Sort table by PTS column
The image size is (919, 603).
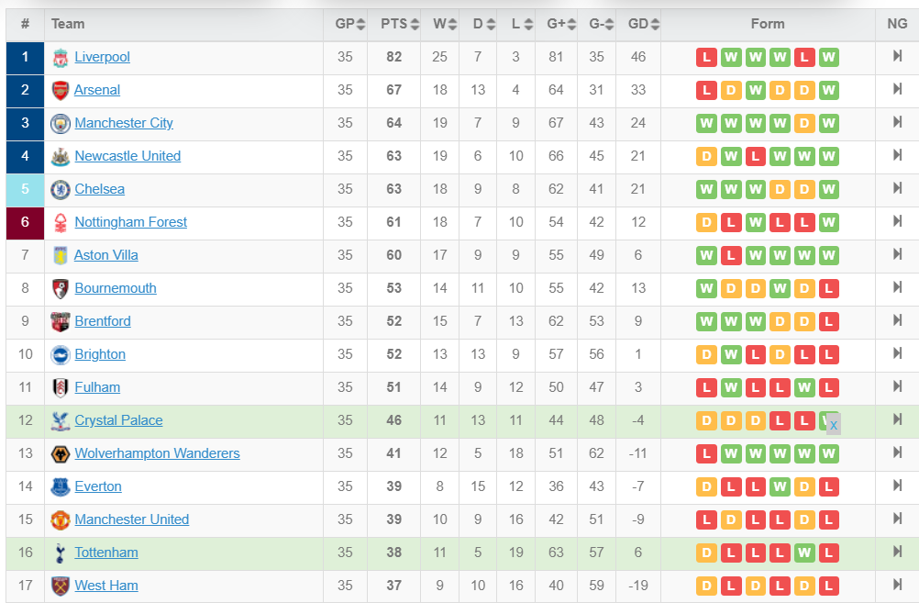[400, 24]
